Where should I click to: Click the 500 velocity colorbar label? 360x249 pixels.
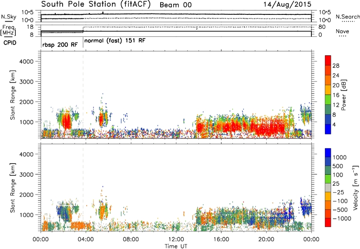(338, 166)
